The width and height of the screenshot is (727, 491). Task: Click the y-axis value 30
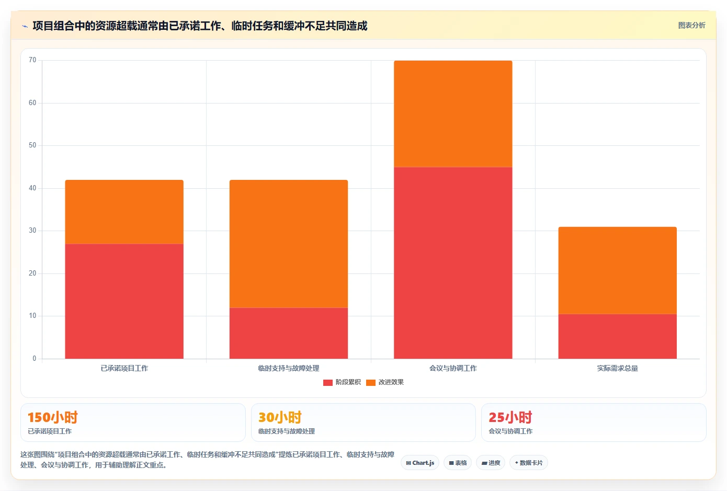pyautogui.click(x=32, y=231)
